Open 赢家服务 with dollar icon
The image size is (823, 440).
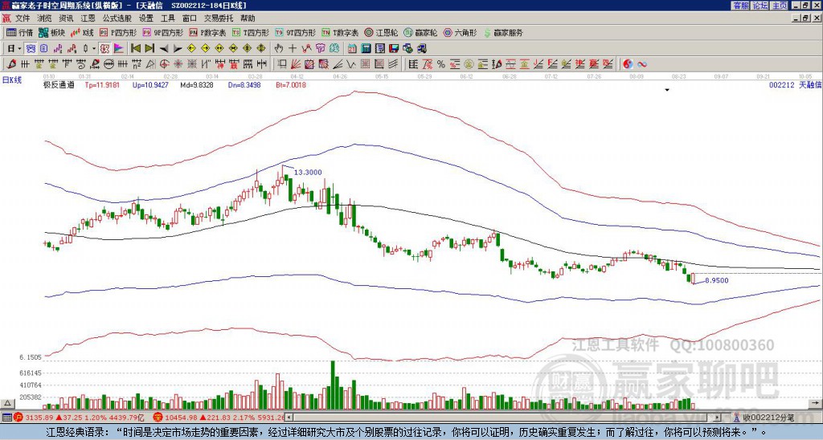pyautogui.click(x=503, y=32)
